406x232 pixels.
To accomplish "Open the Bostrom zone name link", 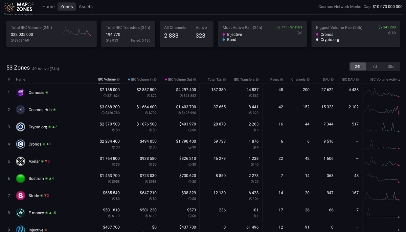I will click(36, 178).
